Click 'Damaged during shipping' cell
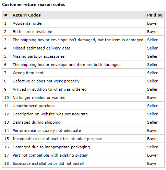Viewport: 166px width, 170px height. coord(36,122)
